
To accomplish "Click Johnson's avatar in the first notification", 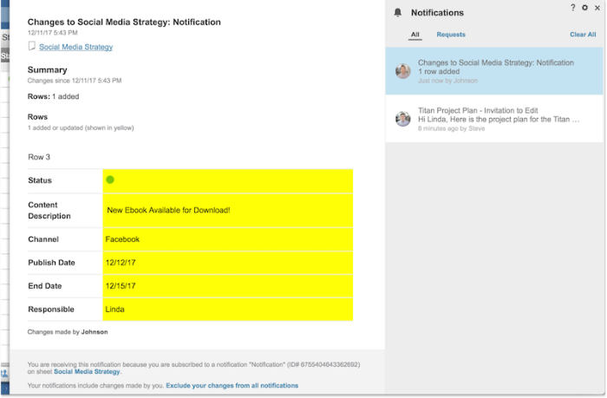I will click(403, 71).
